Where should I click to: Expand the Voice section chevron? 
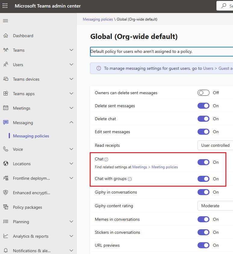pos(71,149)
